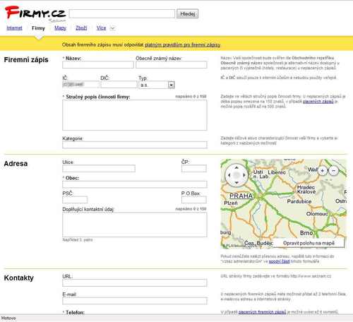Focus the Obec input field
The height and width of the screenshot is (322, 353).
coord(135,184)
